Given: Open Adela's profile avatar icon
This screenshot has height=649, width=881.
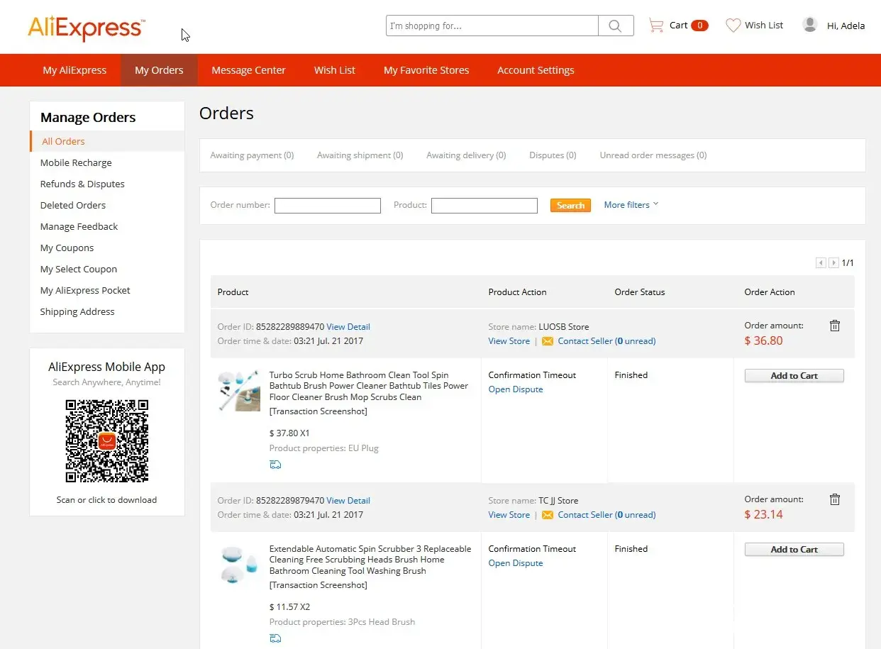Looking at the screenshot, I should pyautogui.click(x=809, y=25).
